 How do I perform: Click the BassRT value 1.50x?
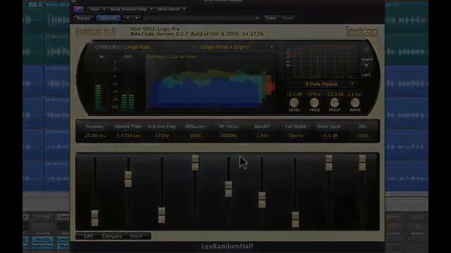tap(262, 136)
